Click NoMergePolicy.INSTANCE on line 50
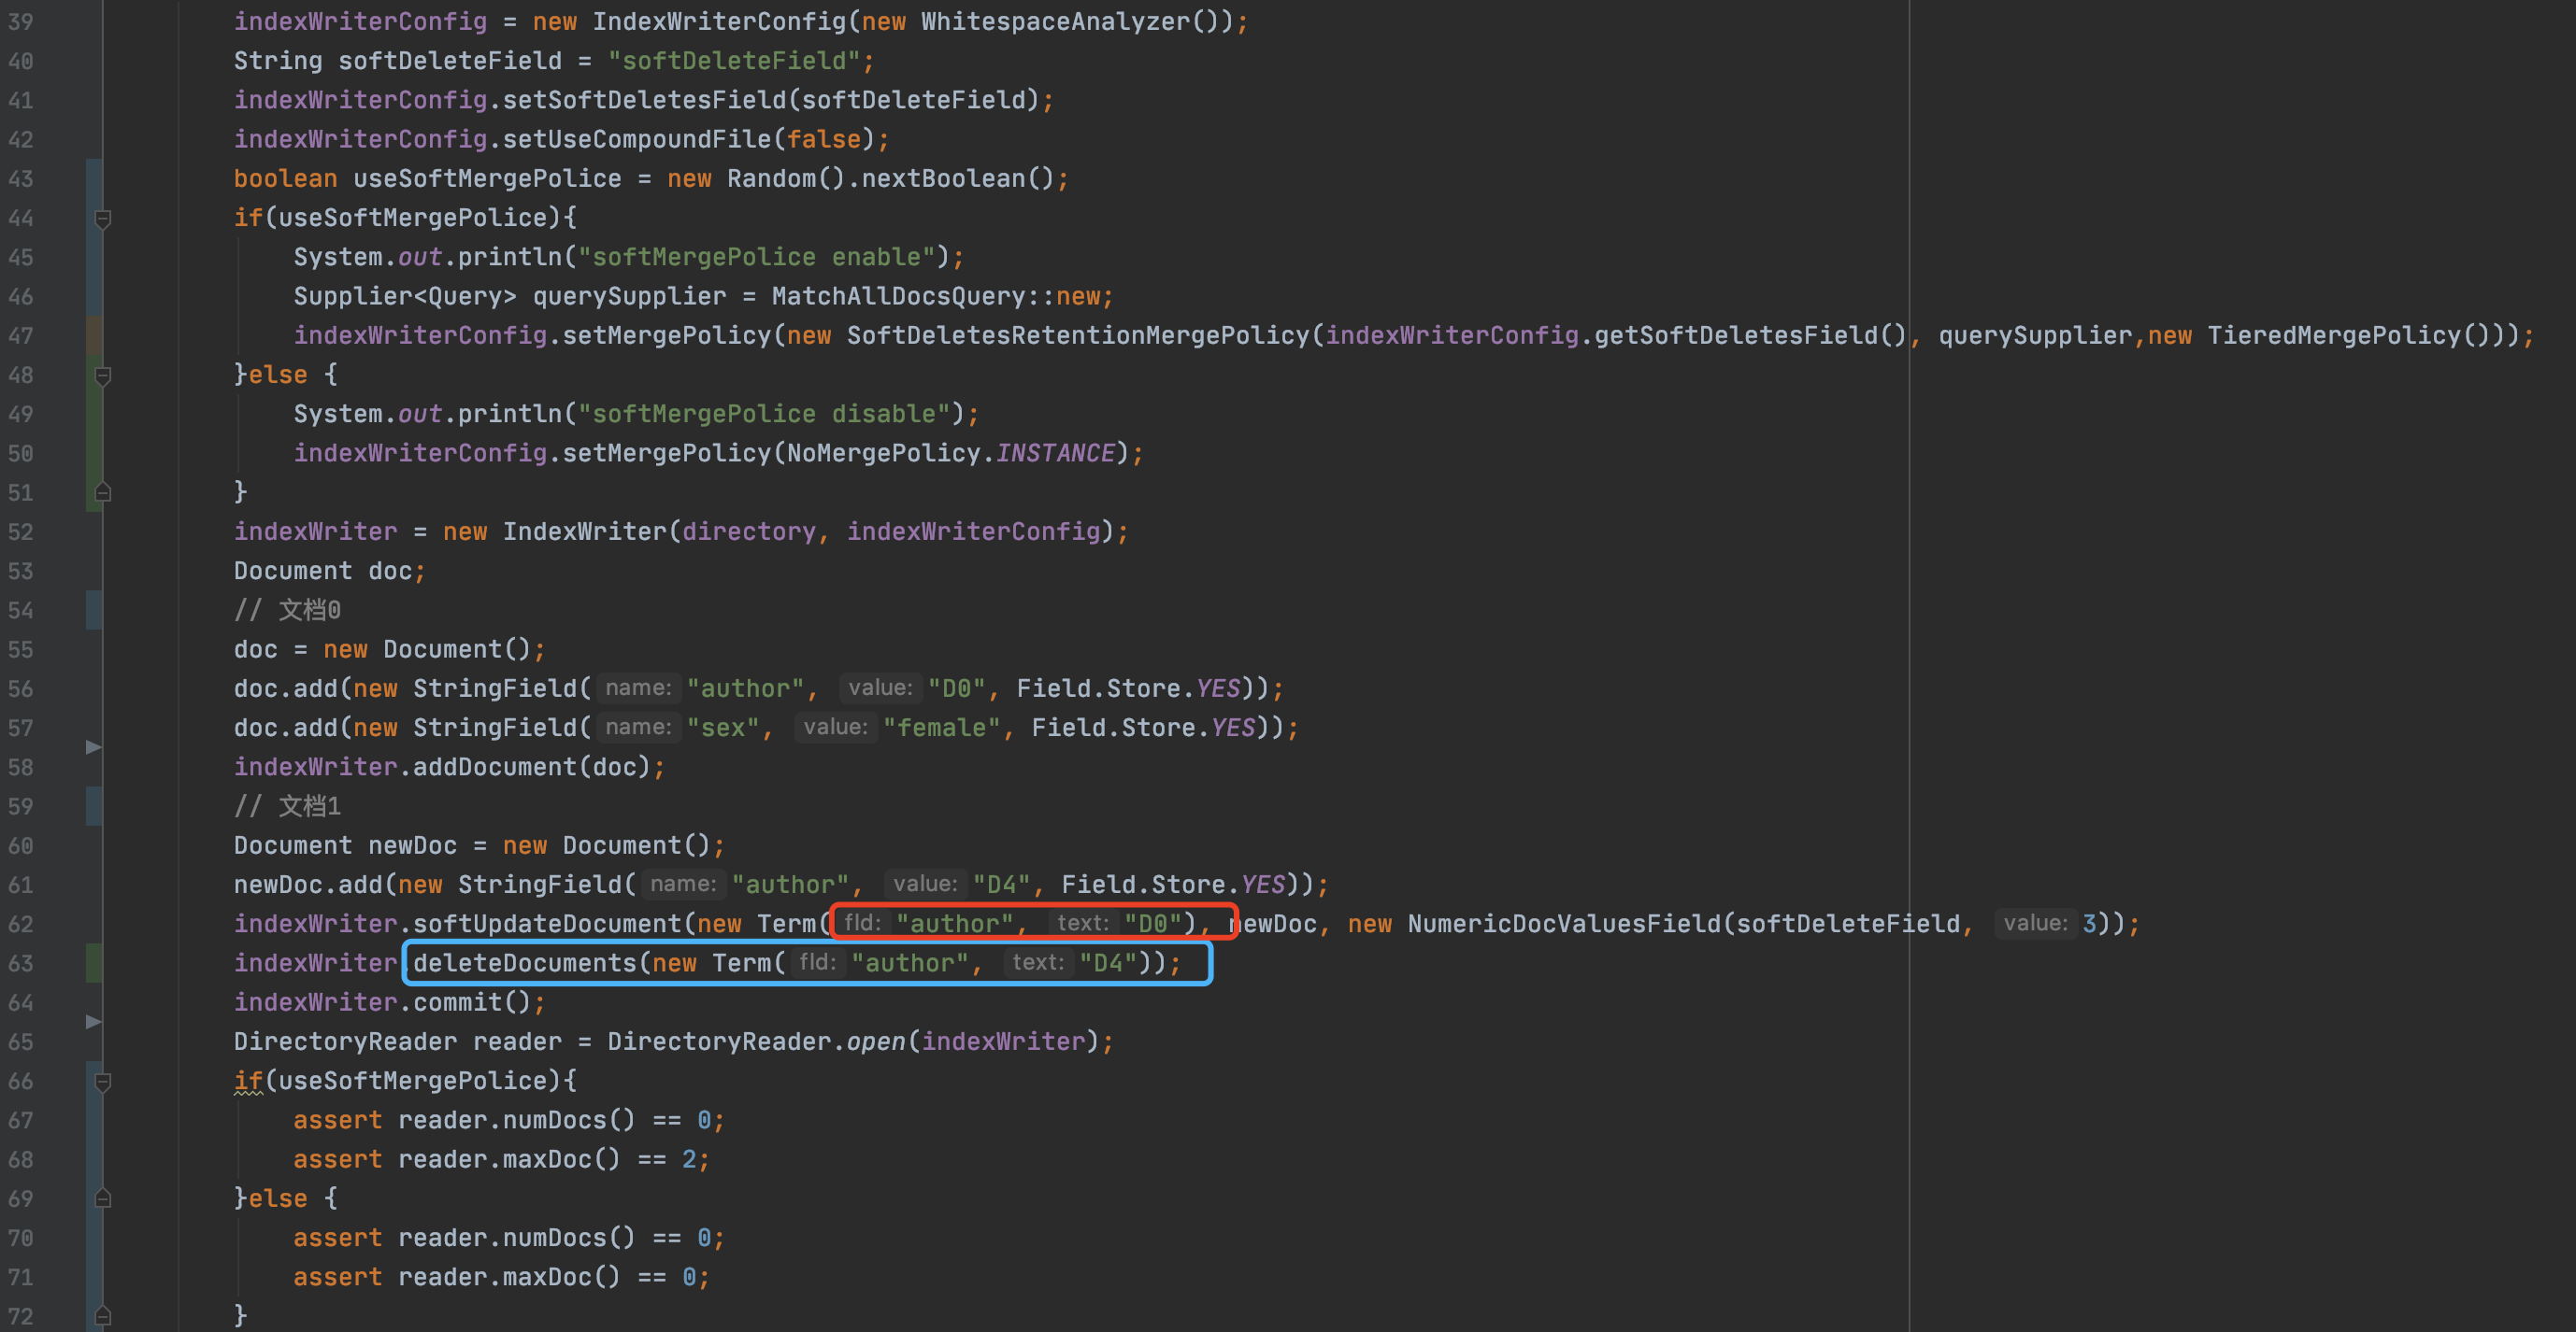 point(950,454)
